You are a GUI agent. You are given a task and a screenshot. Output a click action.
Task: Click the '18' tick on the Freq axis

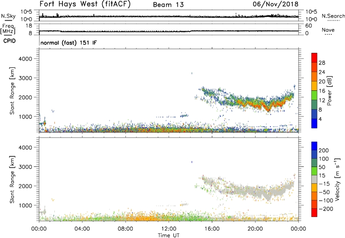tap(28, 26)
